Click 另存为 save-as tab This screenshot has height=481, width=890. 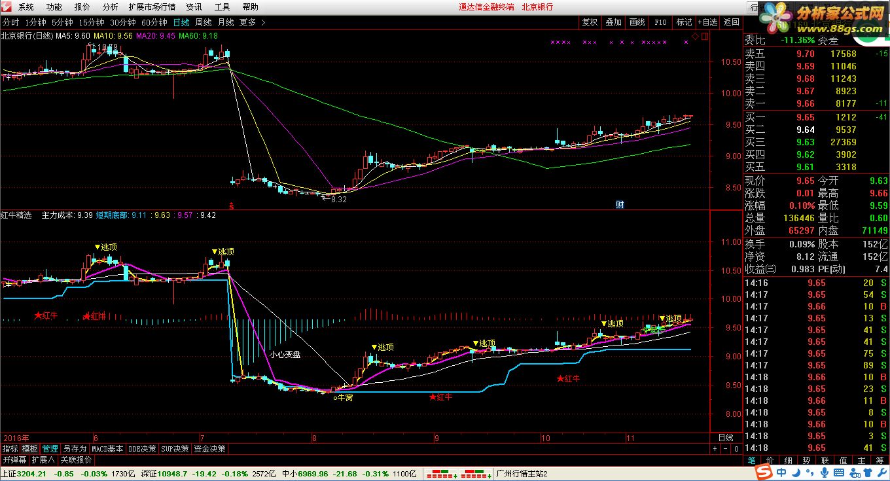75,449
